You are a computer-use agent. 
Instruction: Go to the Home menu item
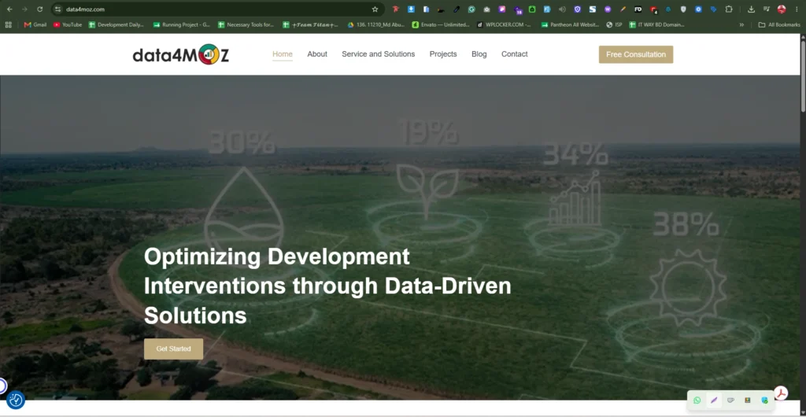pyautogui.click(x=283, y=54)
